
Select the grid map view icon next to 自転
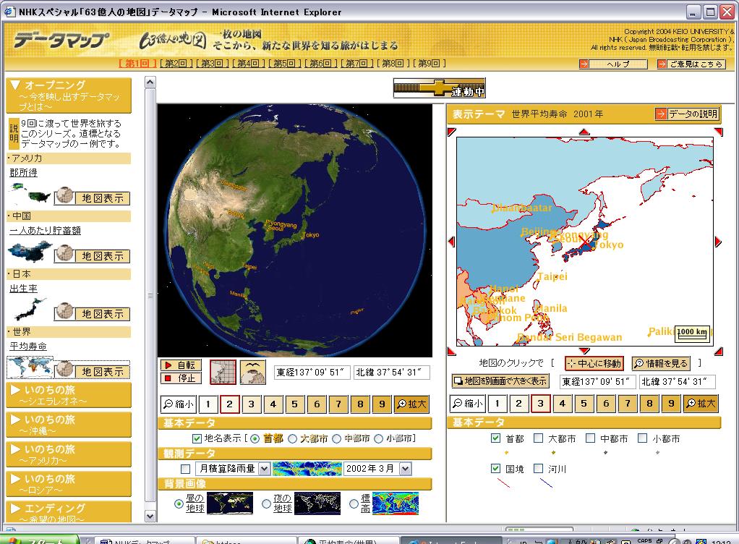click(x=223, y=372)
